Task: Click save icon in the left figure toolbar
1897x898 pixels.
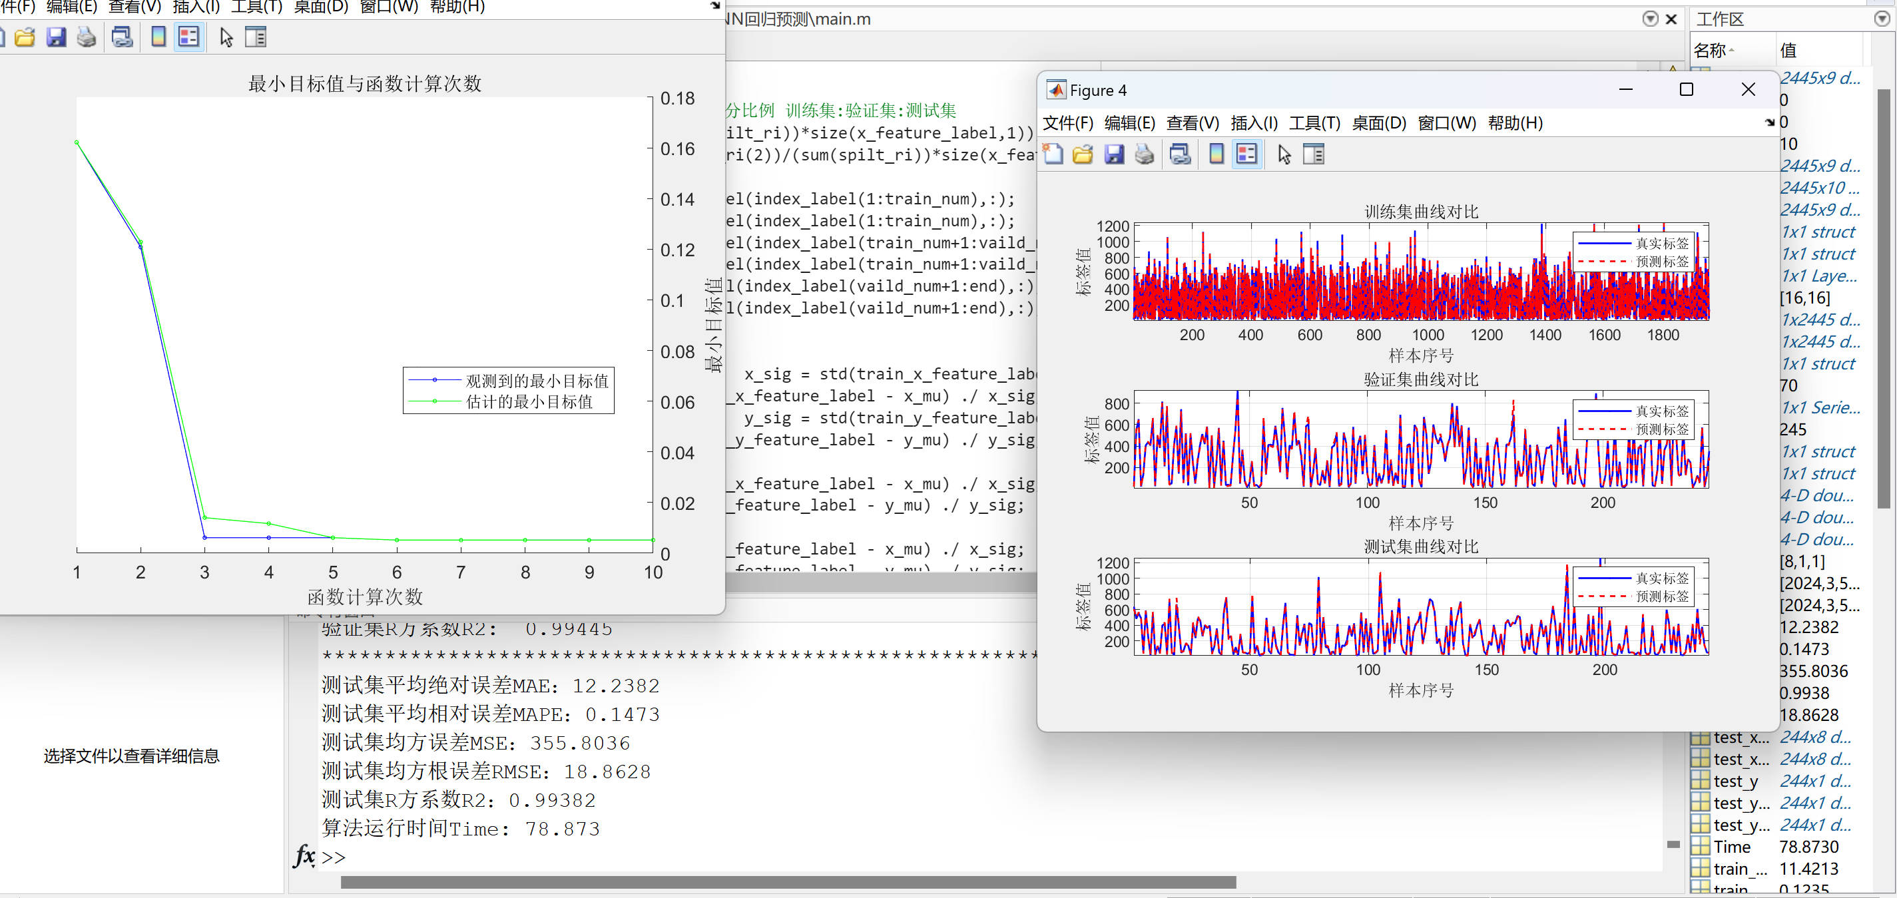Action: [x=56, y=37]
